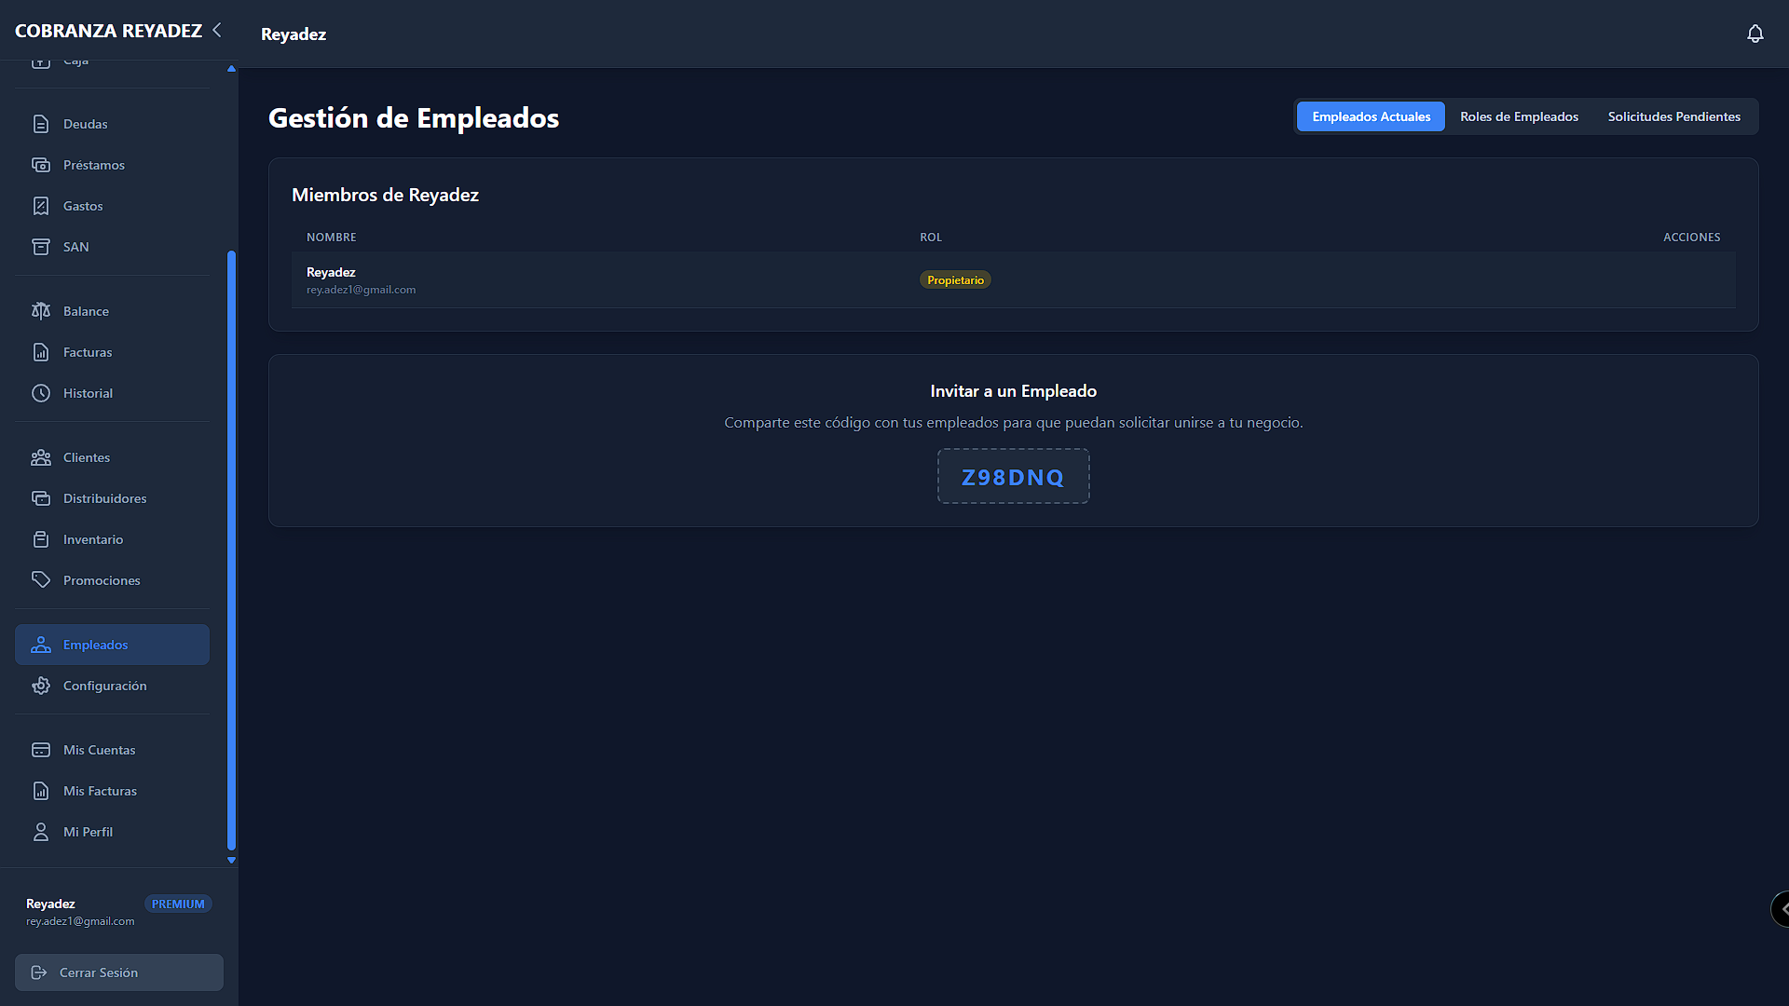
Task: Go to Préstamos in the sidebar
Action: (112, 165)
